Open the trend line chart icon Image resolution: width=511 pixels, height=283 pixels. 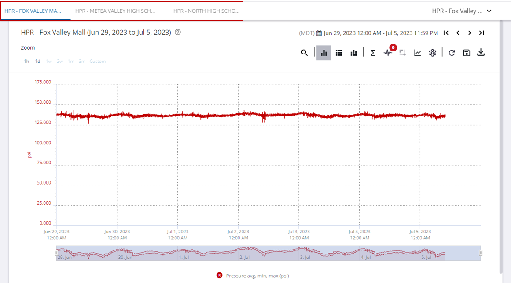pos(418,53)
